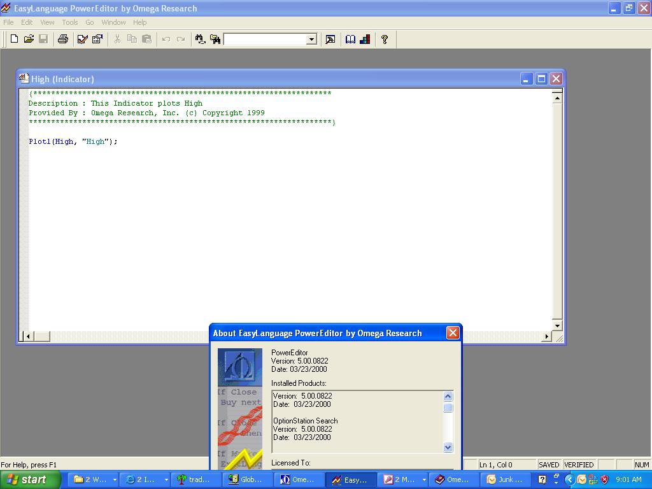652x489 pixels.
Task: Click the red shield tray icon
Action: (x=605, y=479)
